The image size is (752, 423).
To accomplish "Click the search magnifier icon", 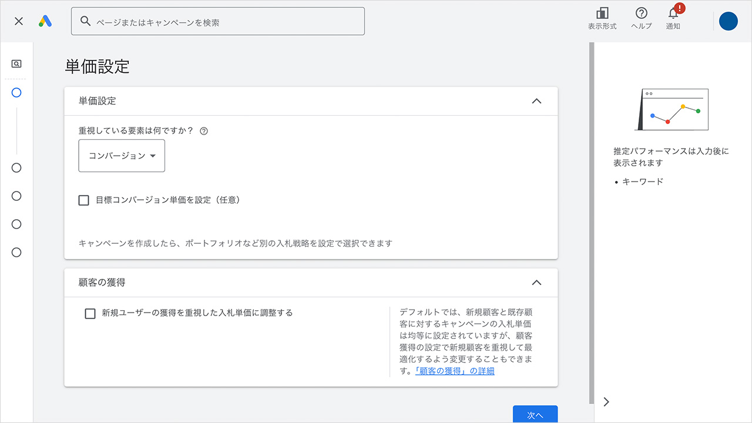I will pos(85,21).
